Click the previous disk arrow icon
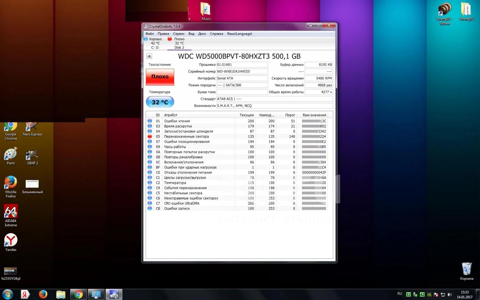 149,56
